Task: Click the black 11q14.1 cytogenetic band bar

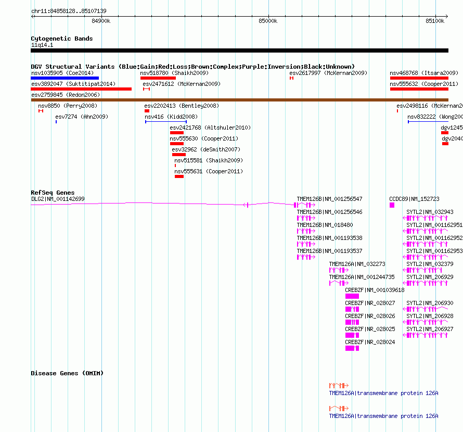Action: [x=239, y=50]
